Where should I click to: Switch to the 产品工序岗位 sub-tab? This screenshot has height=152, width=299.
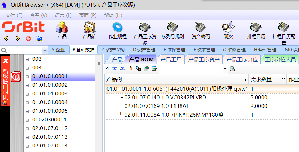click(242, 59)
